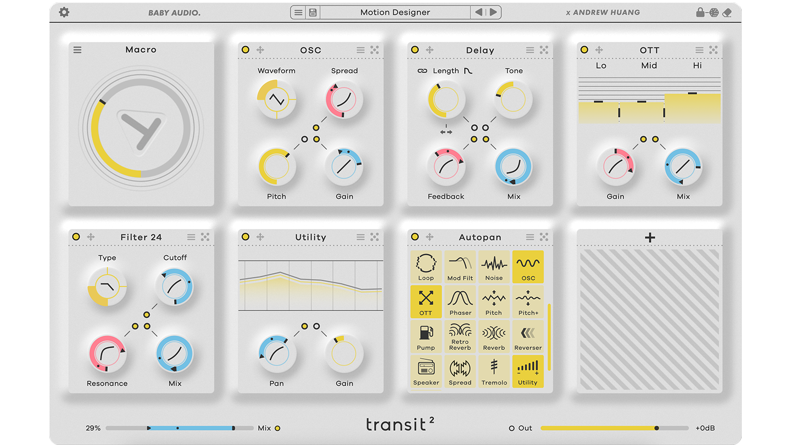Screen dimensions: 791x445
Task: Toggle the Mix macro-link dot at bottom
Action: pyautogui.click(x=277, y=428)
